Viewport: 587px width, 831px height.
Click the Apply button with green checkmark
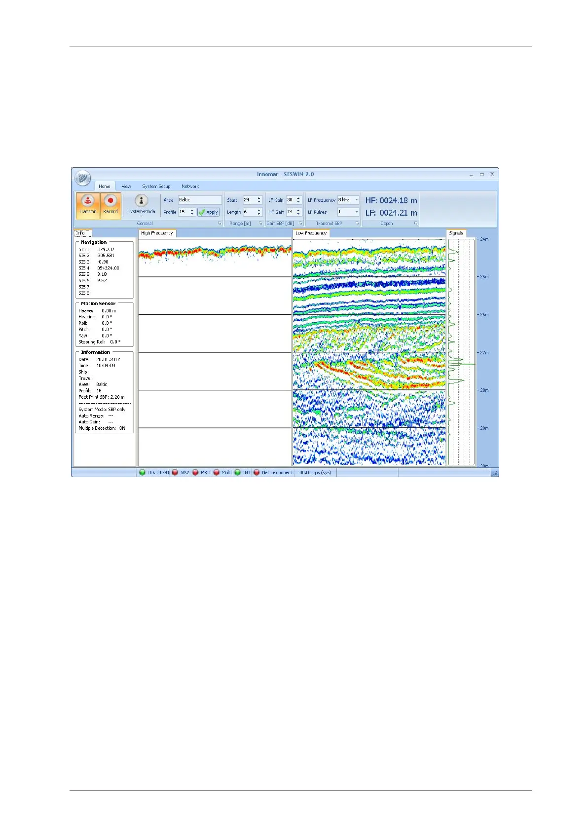pos(209,212)
